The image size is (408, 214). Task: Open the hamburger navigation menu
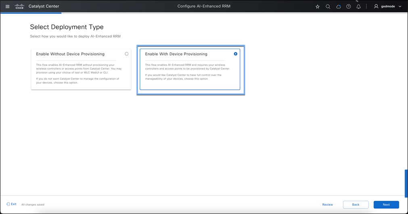[x=8, y=6]
